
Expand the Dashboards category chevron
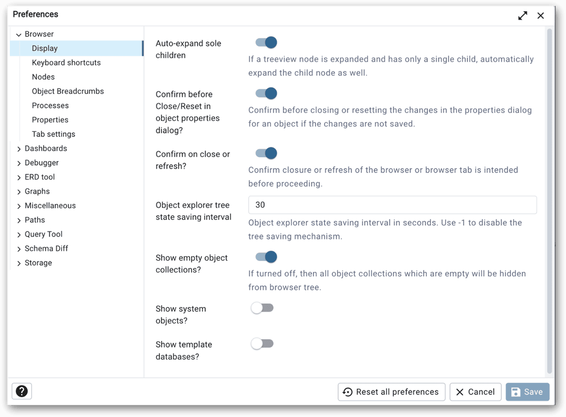[19, 149]
